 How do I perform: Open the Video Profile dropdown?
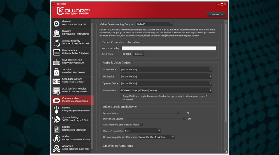pos(166,91)
